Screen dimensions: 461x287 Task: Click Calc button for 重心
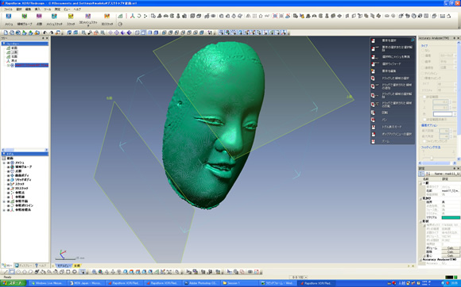coord(450,255)
